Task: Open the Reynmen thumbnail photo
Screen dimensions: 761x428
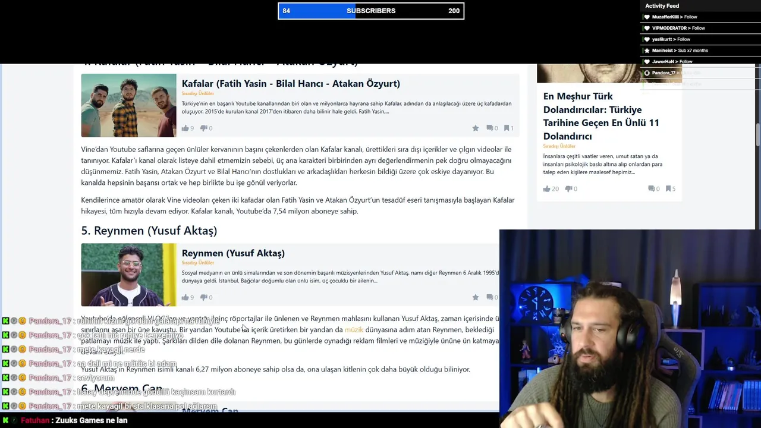Action: [x=128, y=275]
